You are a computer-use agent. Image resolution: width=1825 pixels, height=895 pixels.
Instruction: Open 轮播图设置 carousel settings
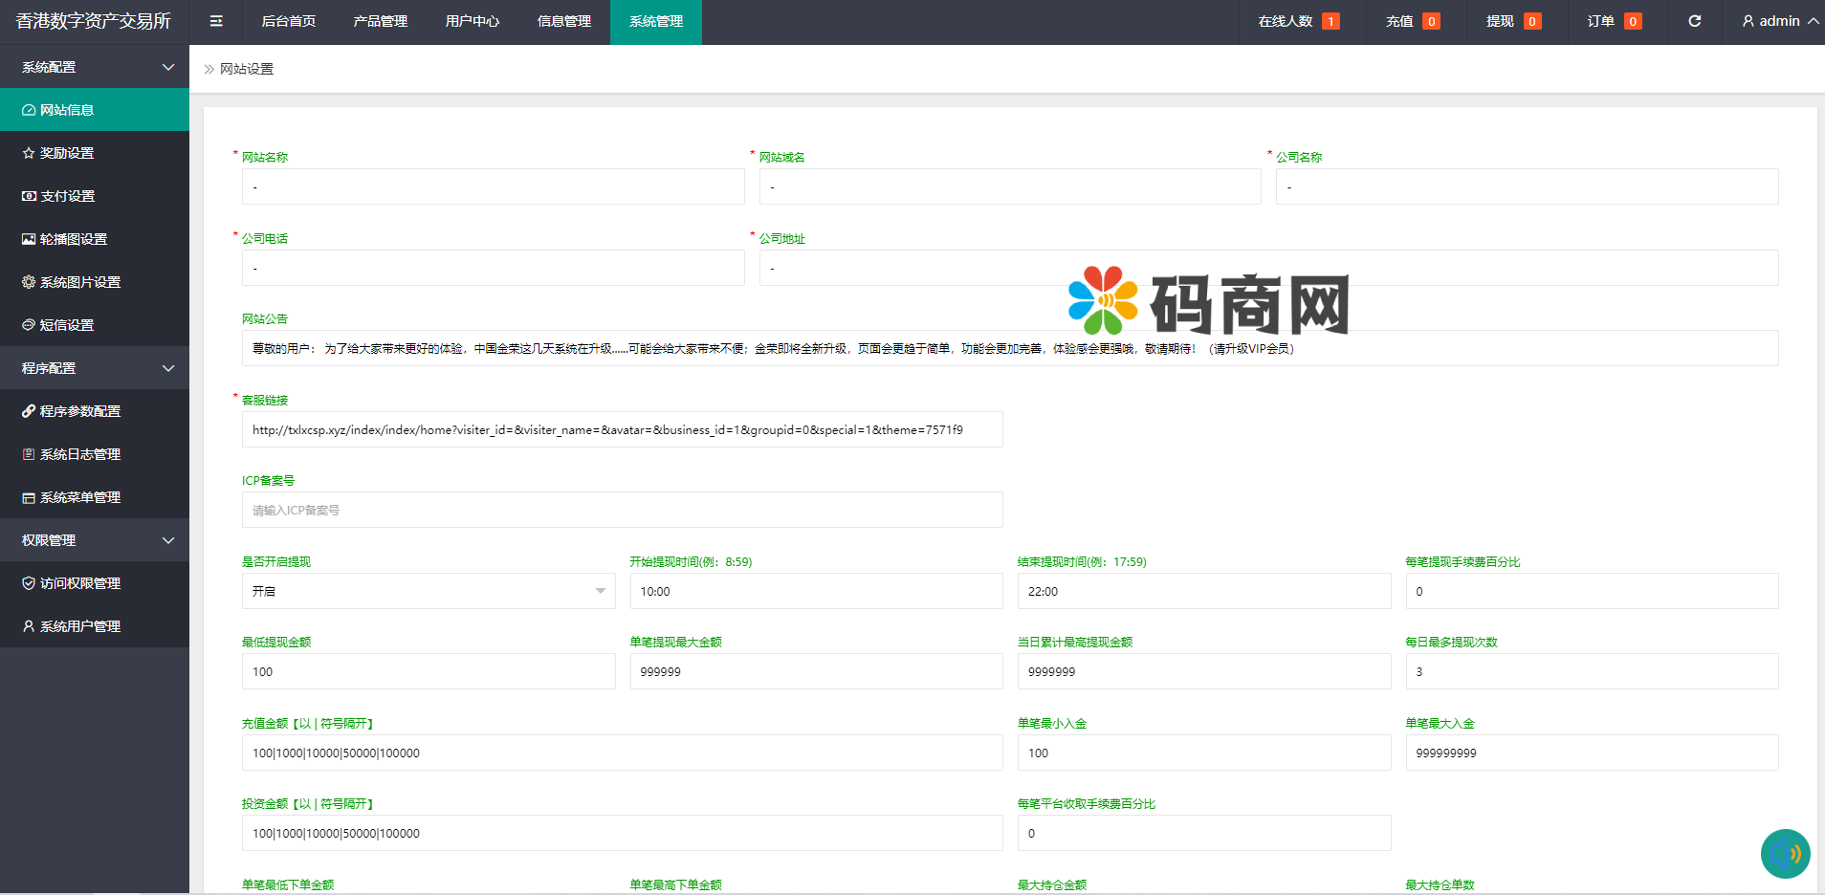[x=29, y=238]
